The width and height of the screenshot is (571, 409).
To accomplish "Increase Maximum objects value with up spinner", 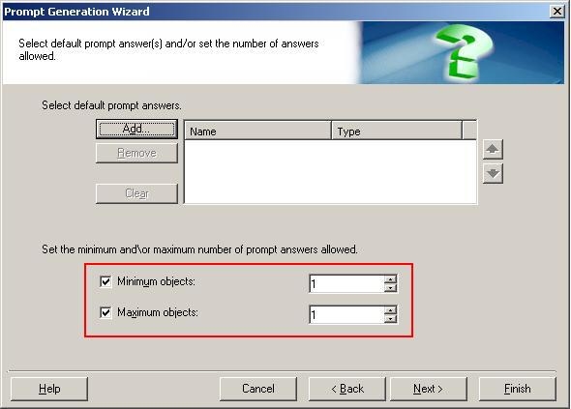I will coord(390,310).
